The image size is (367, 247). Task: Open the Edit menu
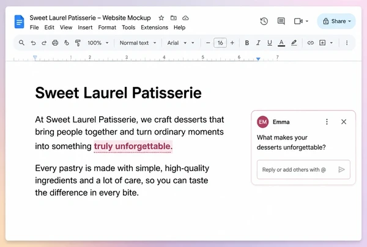(x=49, y=28)
